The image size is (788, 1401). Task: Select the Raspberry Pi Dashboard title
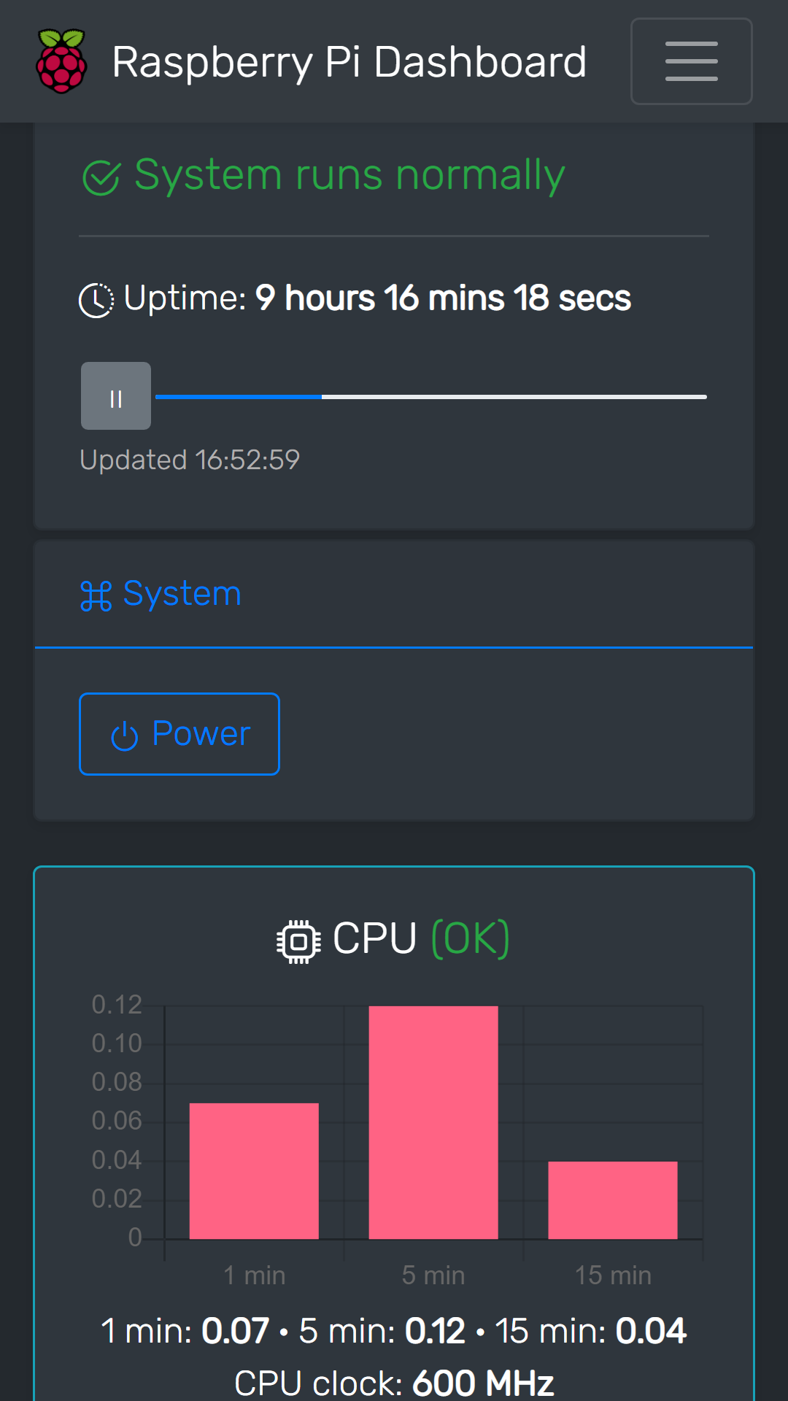350,61
